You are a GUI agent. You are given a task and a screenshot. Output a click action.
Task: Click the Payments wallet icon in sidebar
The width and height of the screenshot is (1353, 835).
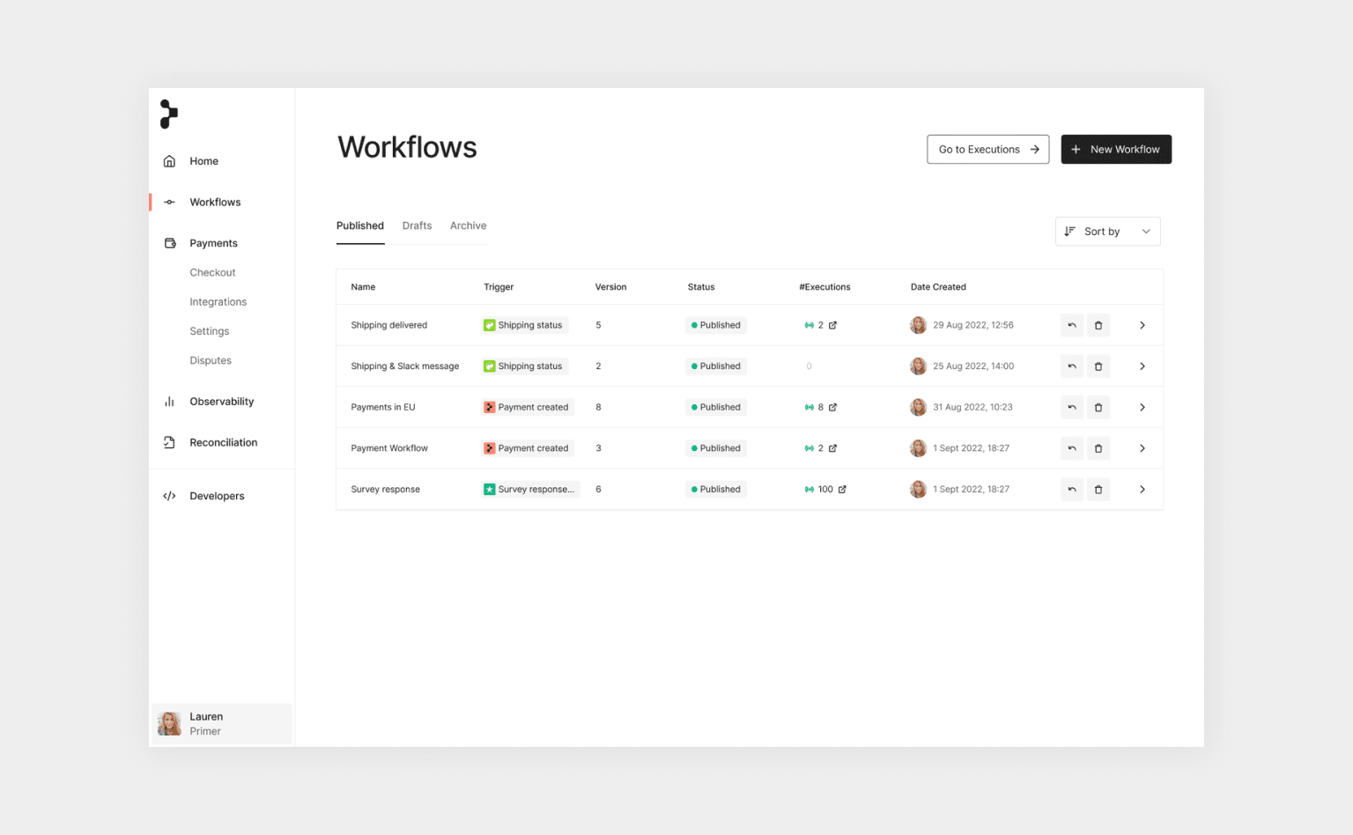click(x=170, y=243)
